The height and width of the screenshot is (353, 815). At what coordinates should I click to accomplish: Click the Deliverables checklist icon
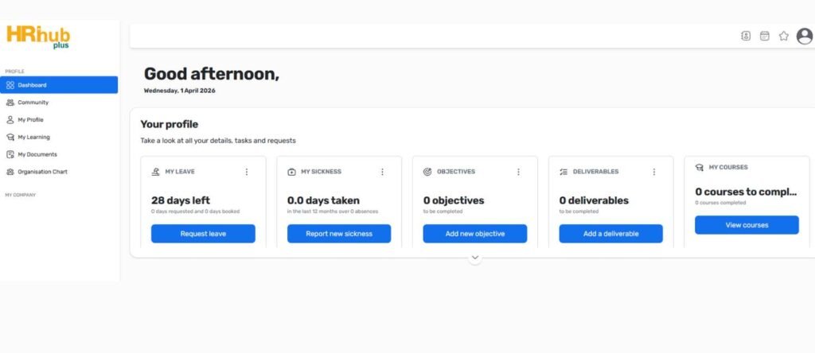pos(563,172)
